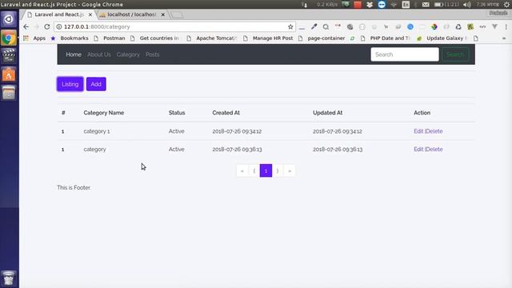Edit the category 1 row
Screen dimensions: 512x288
point(418,131)
